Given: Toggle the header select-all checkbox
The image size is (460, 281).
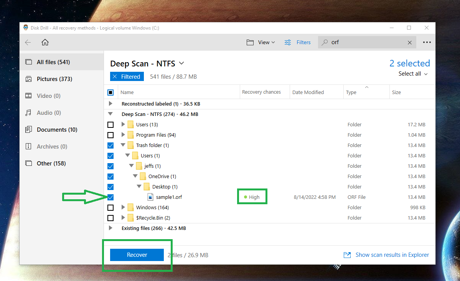Looking at the screenshot, I should coord(110,93).
